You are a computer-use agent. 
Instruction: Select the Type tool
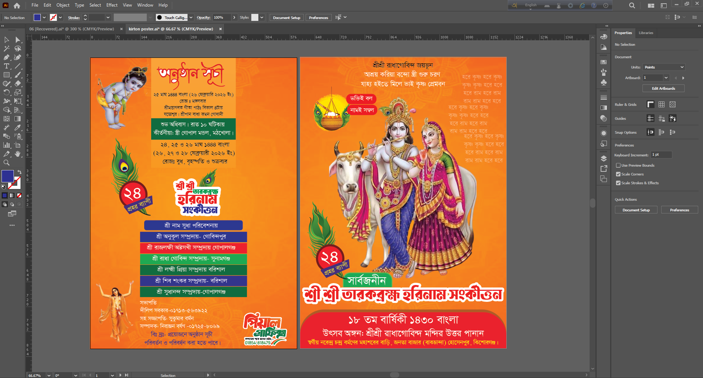pos(6,66)
